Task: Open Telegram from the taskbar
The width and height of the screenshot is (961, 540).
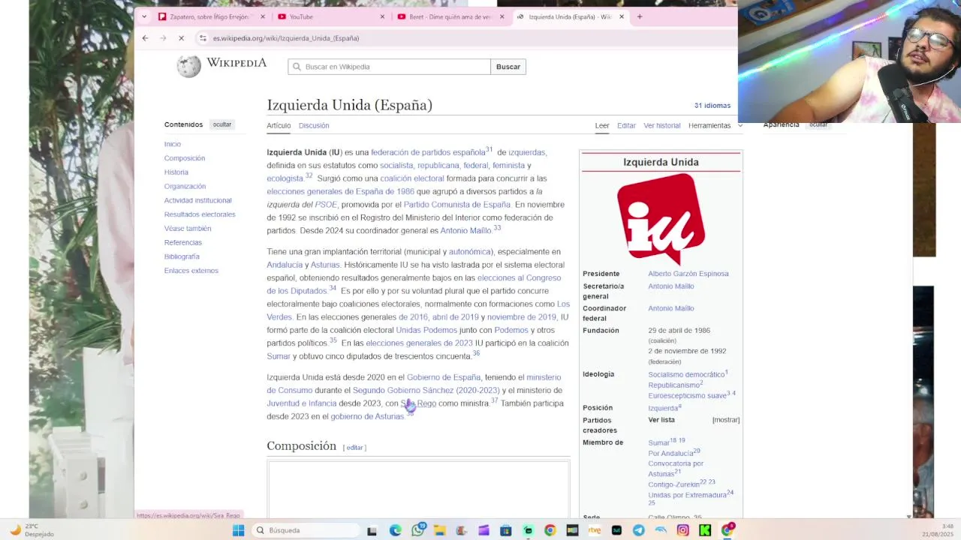Action: (x=638, y=530)
